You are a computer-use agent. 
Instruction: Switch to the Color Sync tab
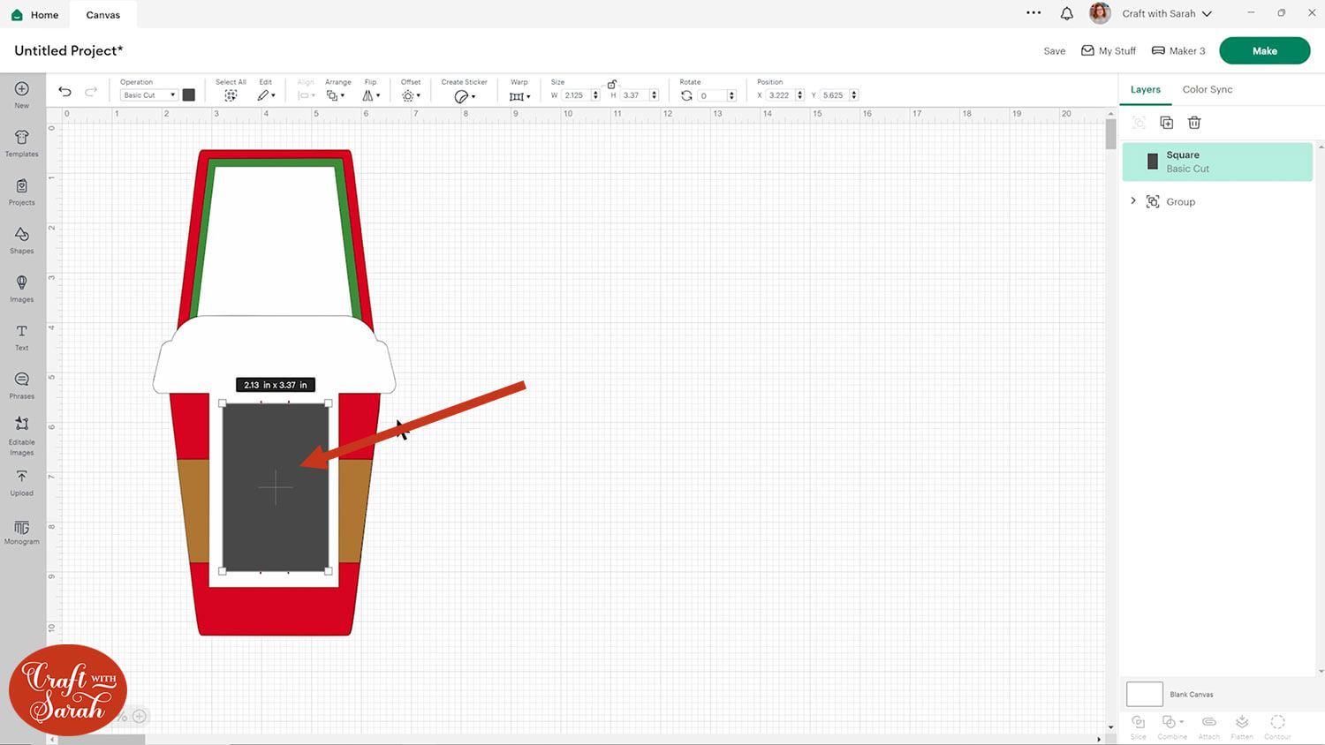(x=1207, y=89)
